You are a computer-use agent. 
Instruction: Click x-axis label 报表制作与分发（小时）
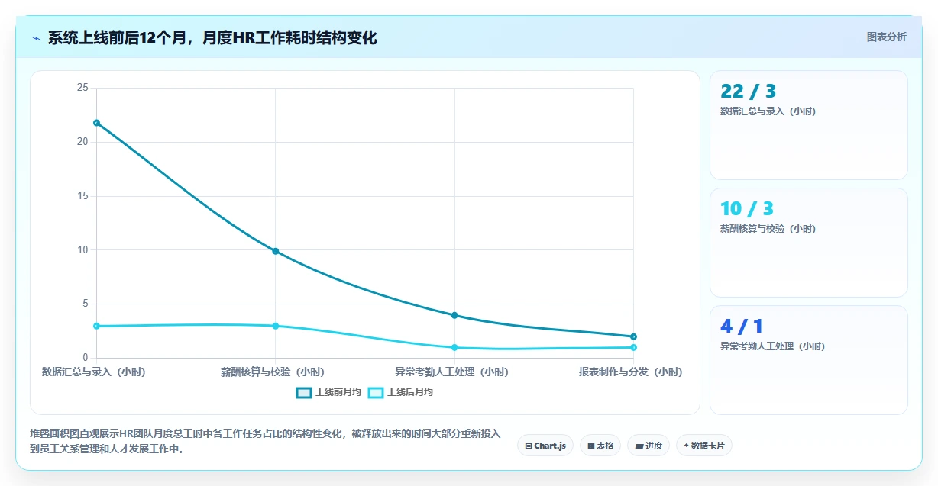coord(630,372)
